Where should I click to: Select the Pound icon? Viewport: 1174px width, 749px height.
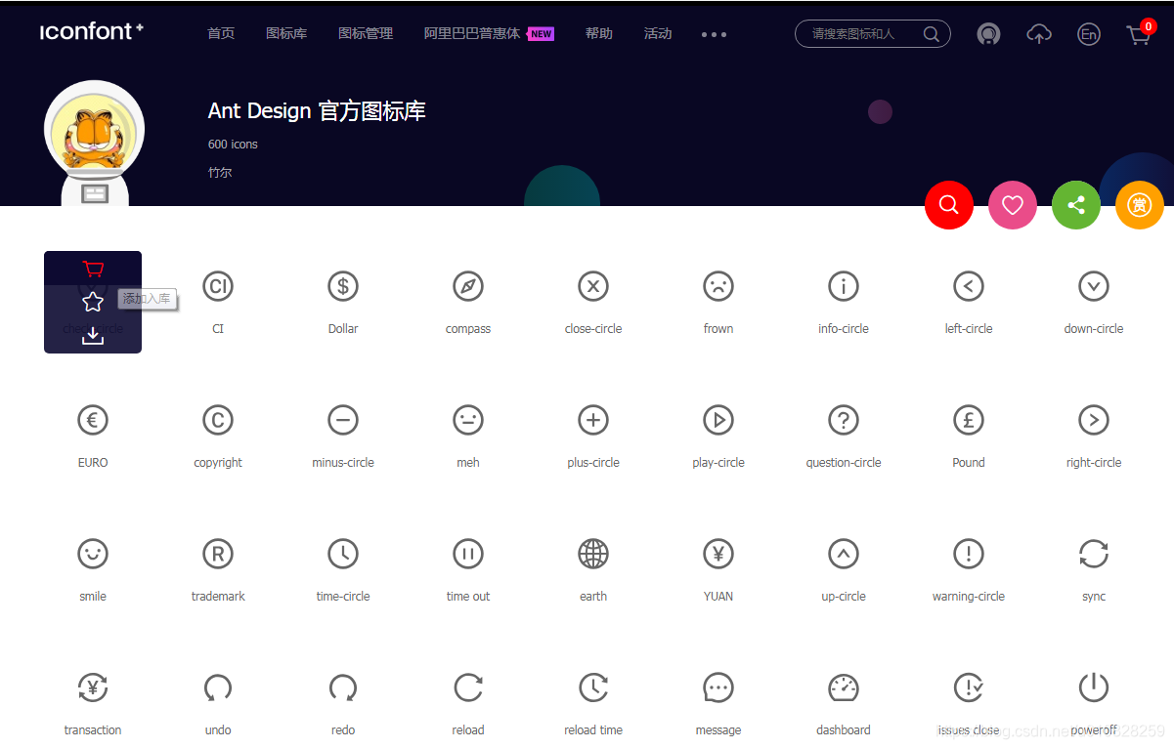(x=969, y=420)
